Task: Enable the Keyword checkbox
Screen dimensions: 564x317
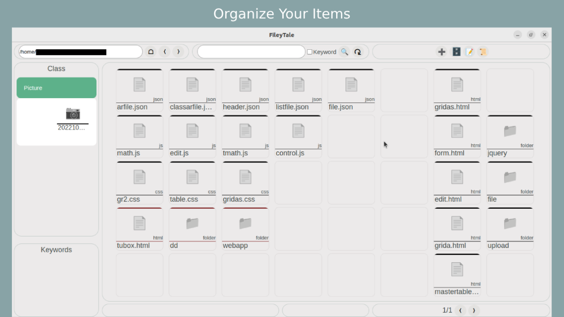Action: (x=310, y=52)
